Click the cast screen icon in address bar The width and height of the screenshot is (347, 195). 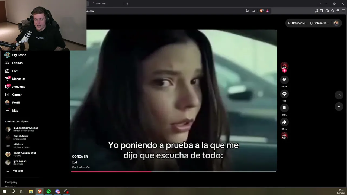pyautogui.click(x=253, y=11)
